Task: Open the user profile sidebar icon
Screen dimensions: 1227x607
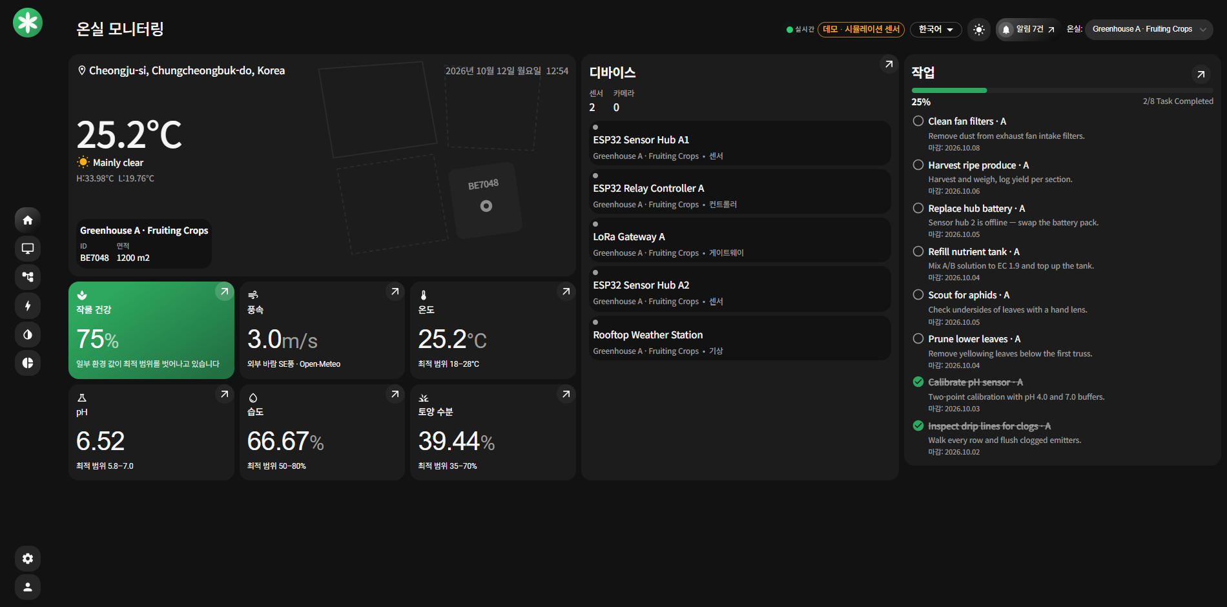Action: pos(28,587)
